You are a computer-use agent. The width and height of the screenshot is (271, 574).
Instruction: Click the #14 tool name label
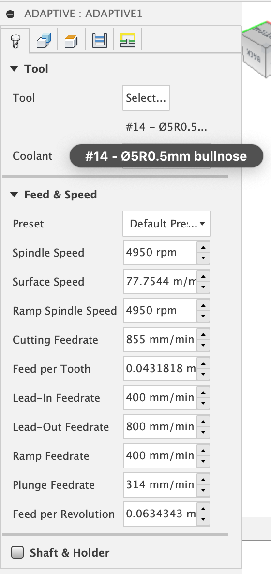166,127
